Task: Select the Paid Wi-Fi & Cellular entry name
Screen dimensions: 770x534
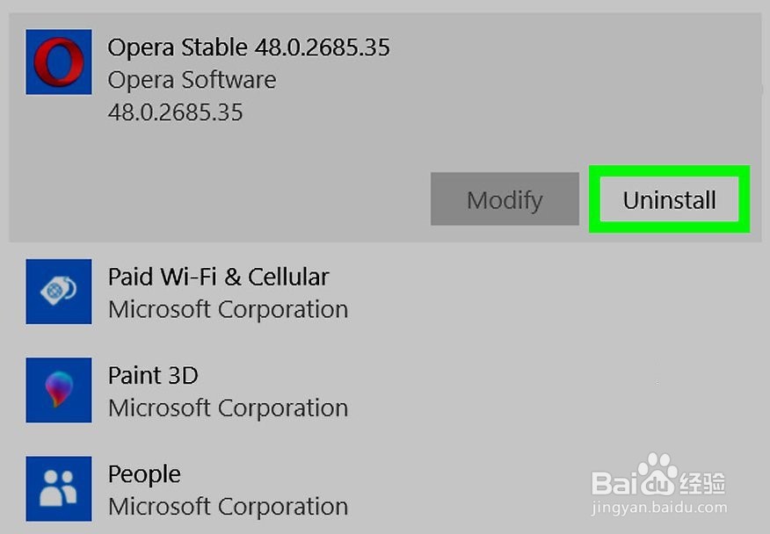Action: 218,278
